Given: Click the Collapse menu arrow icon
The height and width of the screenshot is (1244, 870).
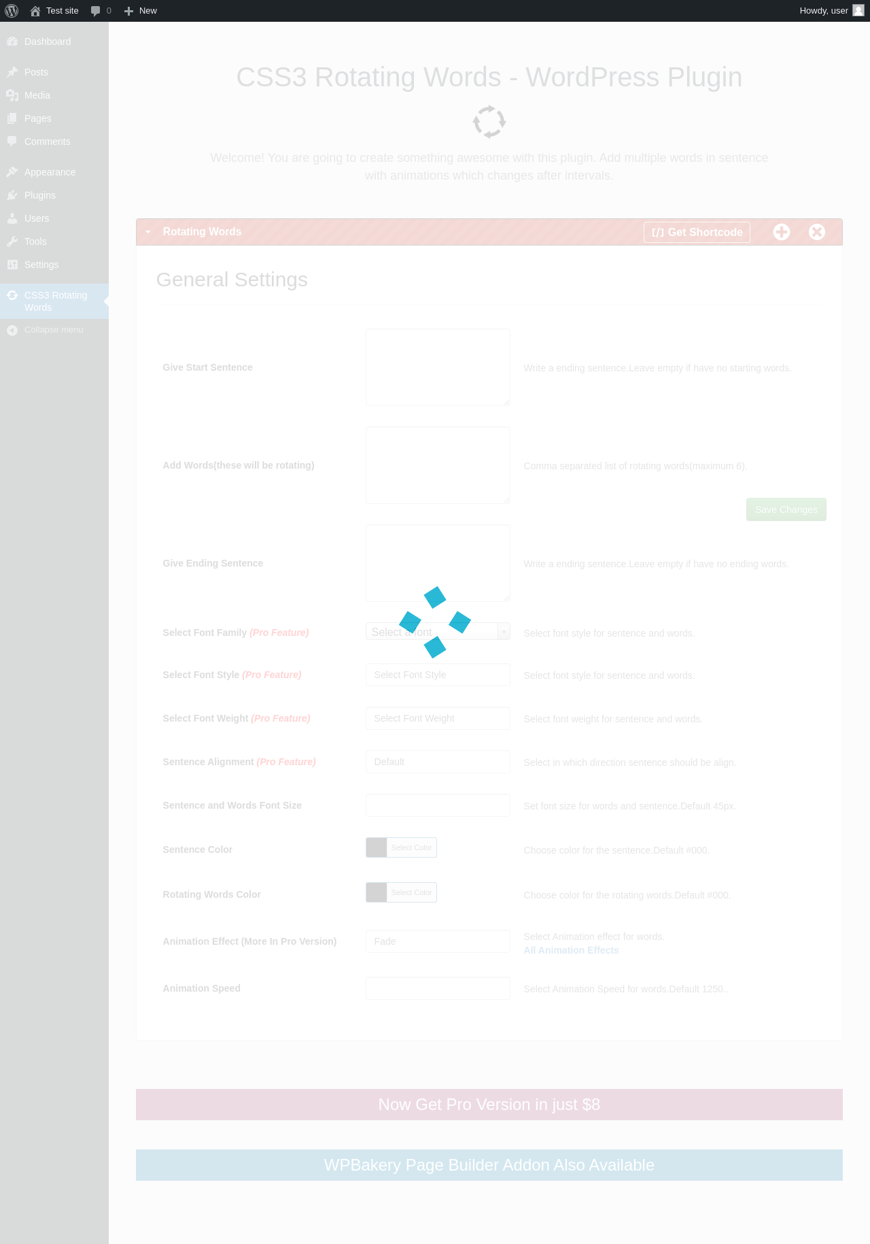Looking at the screenshot, I should [x=12, y=330].
